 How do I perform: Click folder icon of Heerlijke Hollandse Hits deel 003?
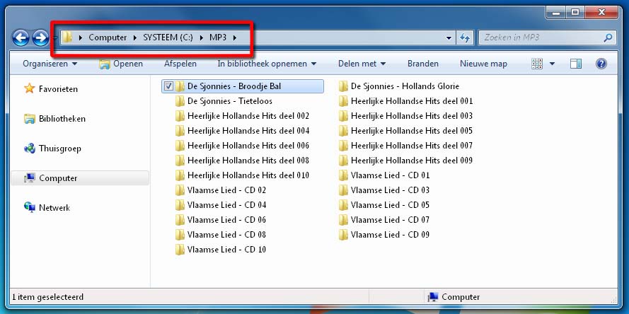tap(343, 116)
